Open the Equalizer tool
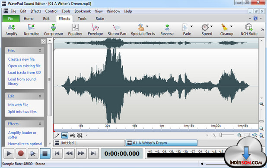The width and height of the screenshot is (267, 168). [75, 29]
